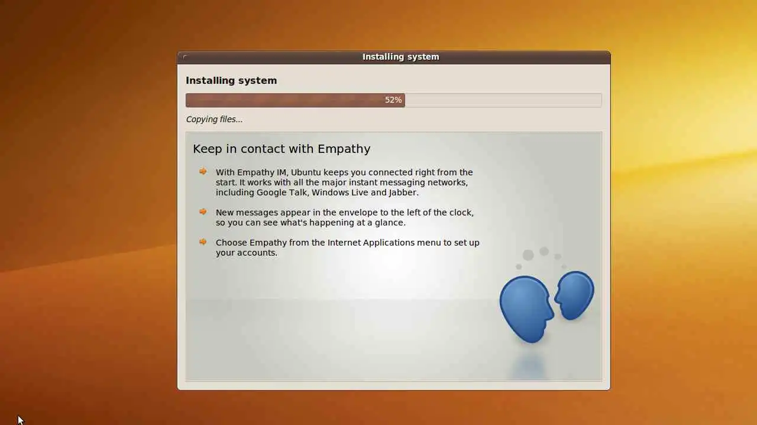757x425 pixels.
Task: Click the arrow bullet beside 'With Empathy IM'
Action: point(203,172)
